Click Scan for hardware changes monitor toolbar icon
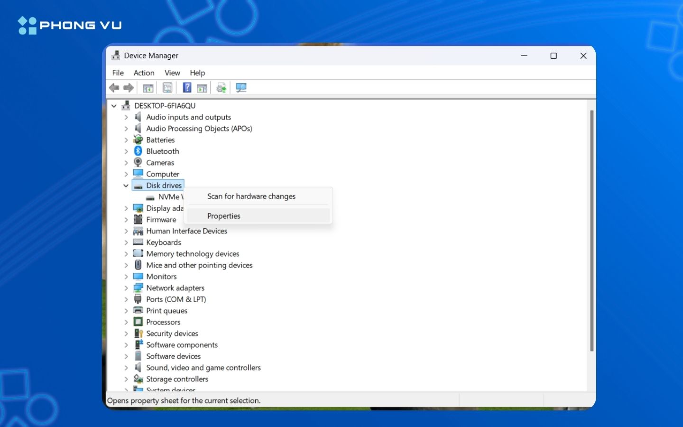Image resolution: width=683 pixels, height=427 pixels. coord(241,88)
